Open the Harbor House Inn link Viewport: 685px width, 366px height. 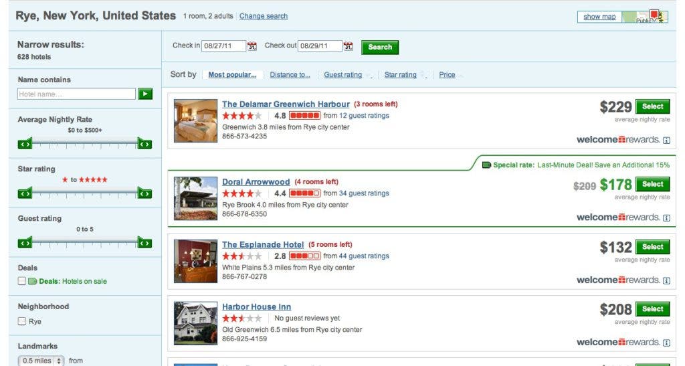(256, 307)
